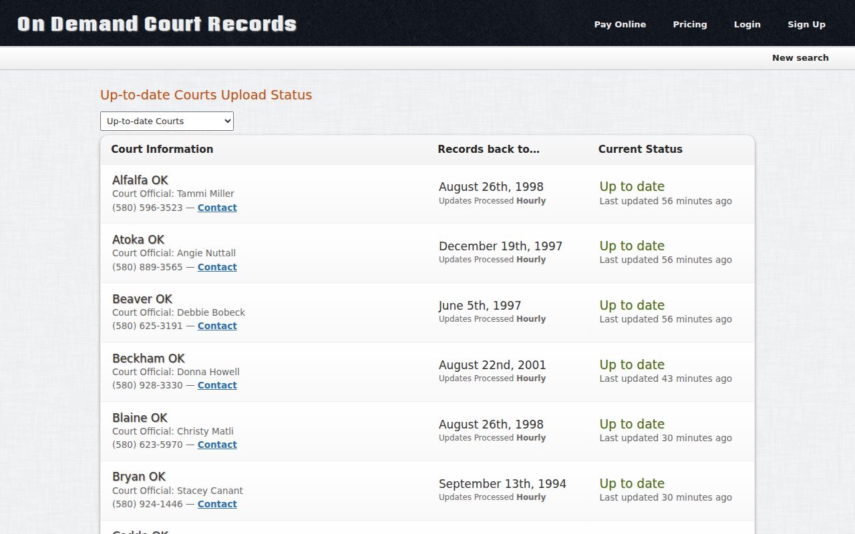This screenshot has height=534, width=855.
Task: Click the date December 19th, 1997
Action: coord(500,246)
